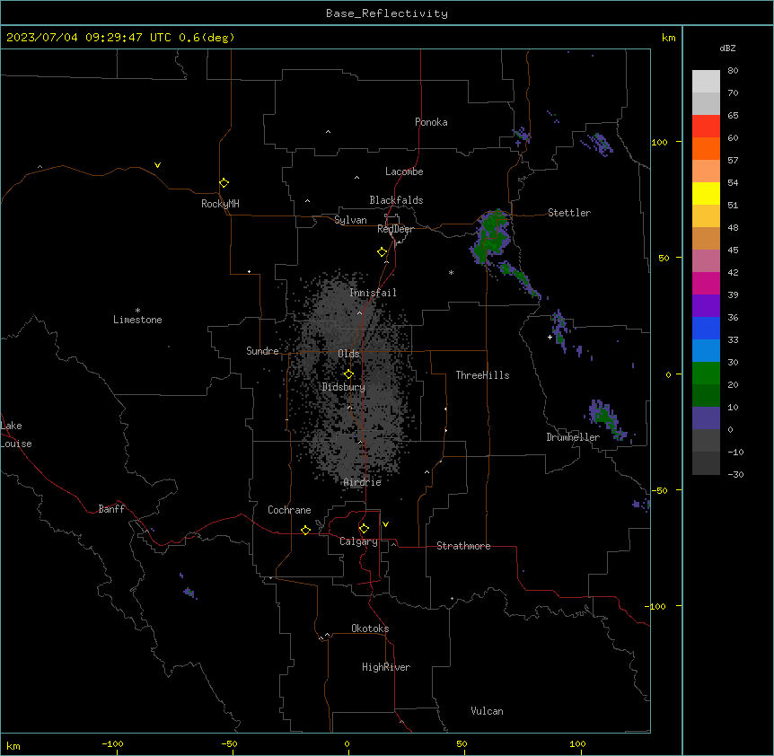Click the Cochrane label
The height and width of the screenshot is (756, 774).
289,510
